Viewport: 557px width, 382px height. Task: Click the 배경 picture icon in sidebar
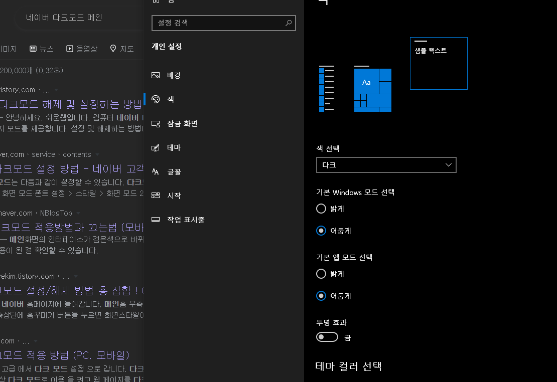pos(156,75)
